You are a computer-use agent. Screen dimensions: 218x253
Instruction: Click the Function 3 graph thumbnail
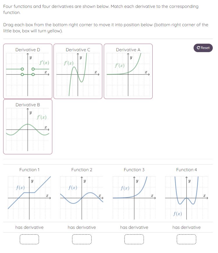134,197
